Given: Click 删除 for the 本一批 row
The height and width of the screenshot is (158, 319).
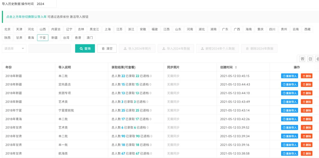Looking at the screenshot, I should click(x=307, y=145).
